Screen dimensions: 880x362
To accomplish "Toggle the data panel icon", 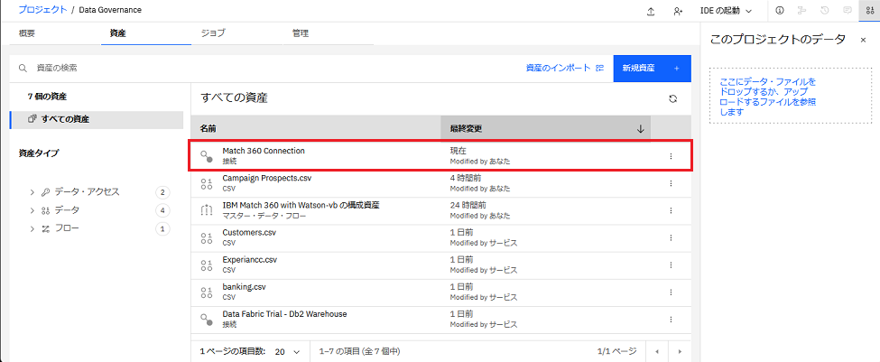I will (x=869, y=10).
